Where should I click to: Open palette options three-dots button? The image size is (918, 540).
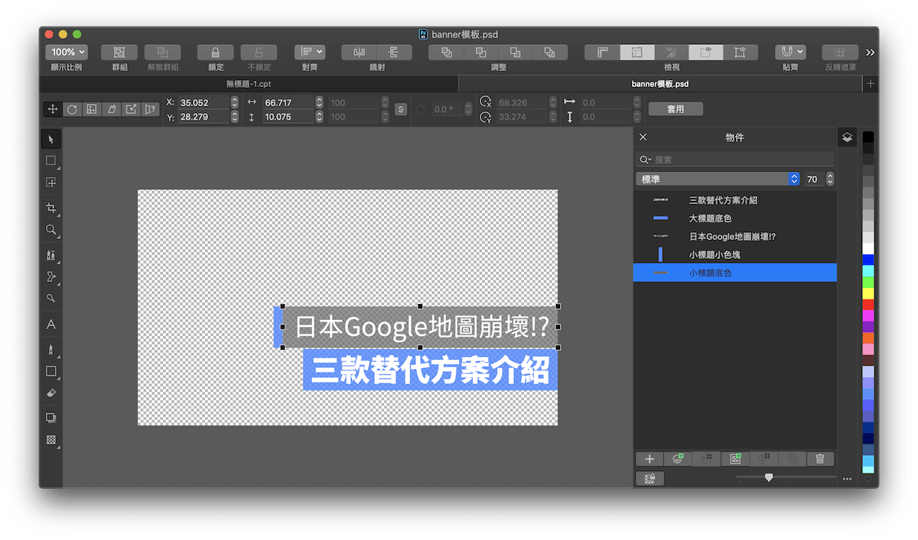[x=847, y=479]
